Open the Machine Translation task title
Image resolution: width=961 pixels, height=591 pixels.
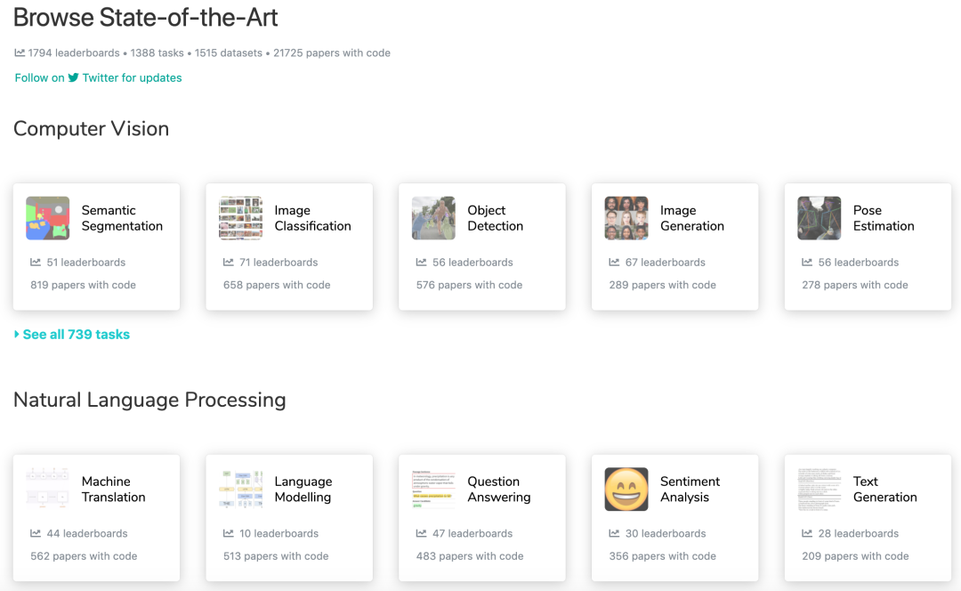click(113, 490)
